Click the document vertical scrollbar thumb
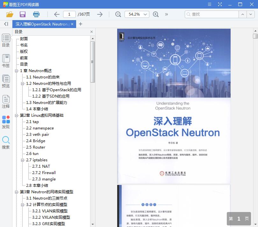 pos(255,36)
